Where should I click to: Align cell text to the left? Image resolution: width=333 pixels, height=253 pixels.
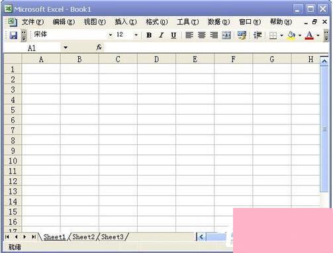click(189, 35)
